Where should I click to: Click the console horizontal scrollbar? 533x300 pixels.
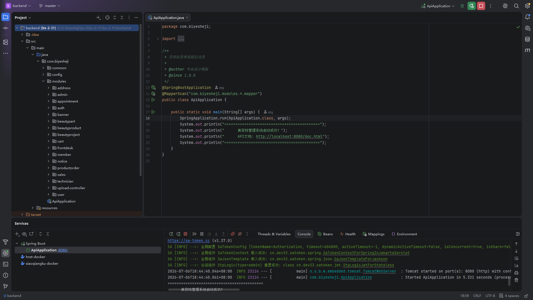pyautogui.click(x=204, y=289)
